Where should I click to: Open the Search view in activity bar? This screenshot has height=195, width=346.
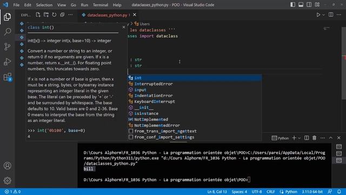click(7, 31)
